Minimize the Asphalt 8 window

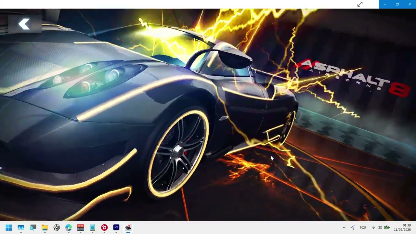(x=385, y=4)
